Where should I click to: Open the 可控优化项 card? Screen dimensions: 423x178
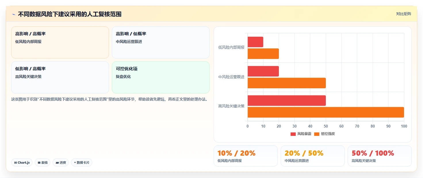click(x=161, y=77)
